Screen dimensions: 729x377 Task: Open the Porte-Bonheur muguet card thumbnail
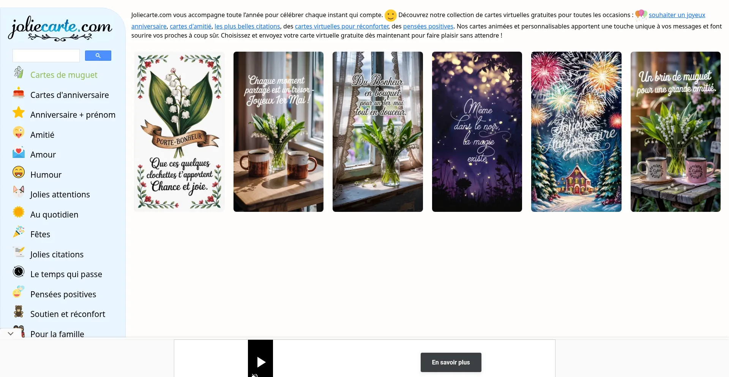pyautogui.click(x=179, y=132)
